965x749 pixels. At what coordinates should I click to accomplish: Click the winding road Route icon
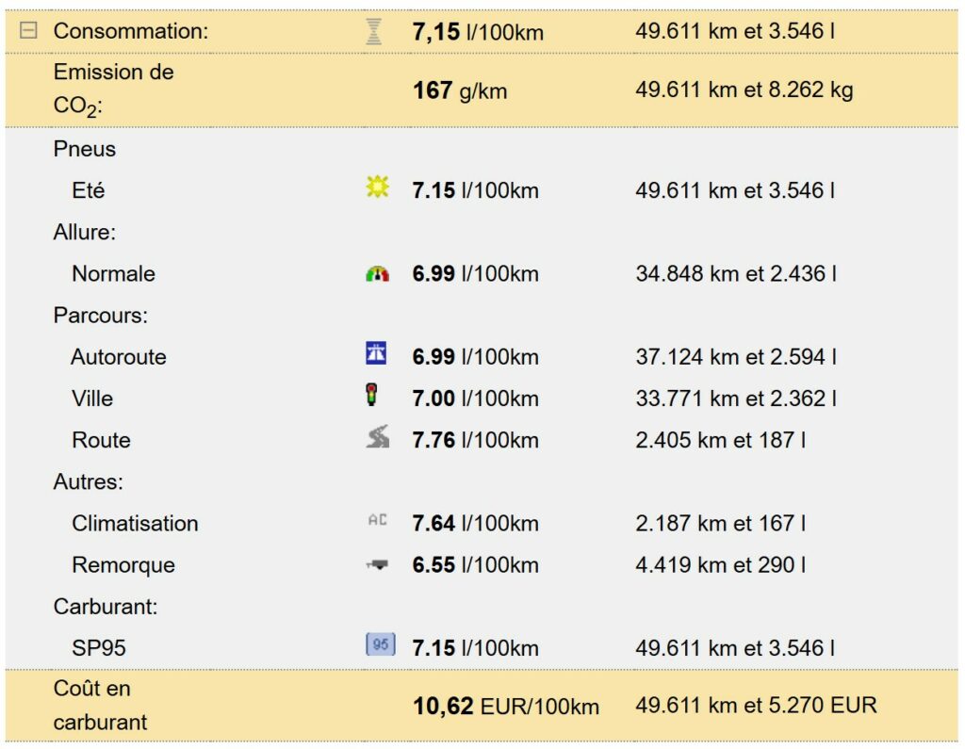pos(377,437)
